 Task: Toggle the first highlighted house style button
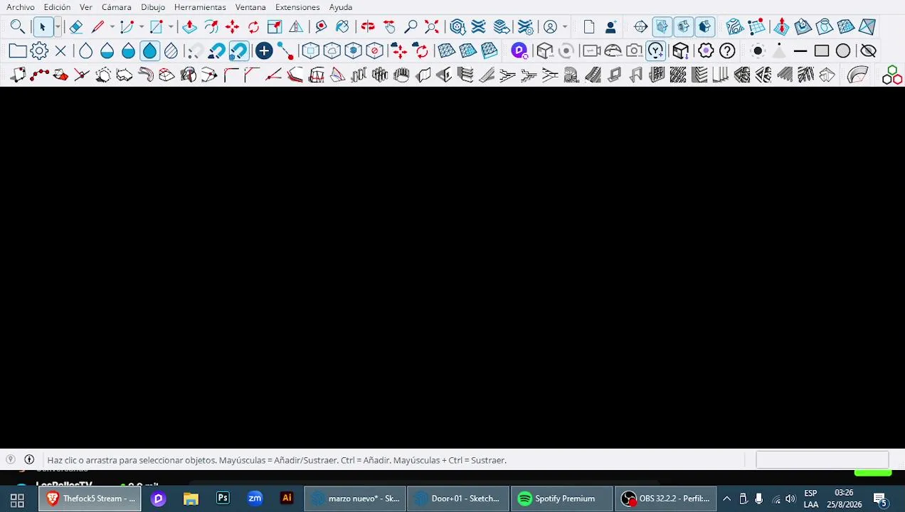[662, 27]
